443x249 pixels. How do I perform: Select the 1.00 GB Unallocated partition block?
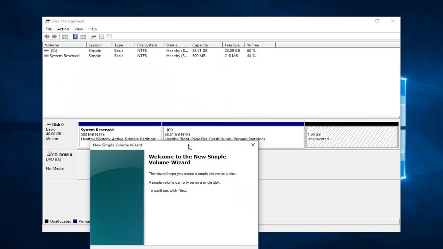click(352, 137)
